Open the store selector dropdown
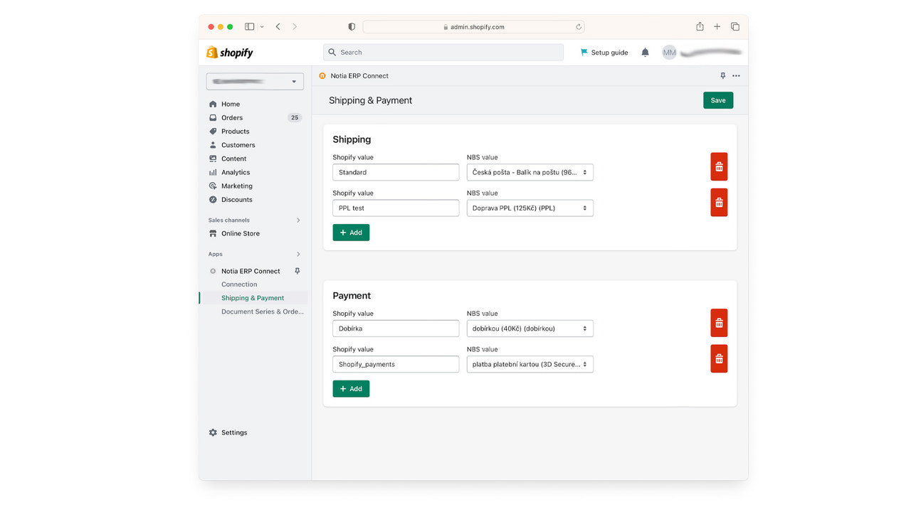Screen dimensions: 911x512 pyautogui.click(x=254, y=81)
